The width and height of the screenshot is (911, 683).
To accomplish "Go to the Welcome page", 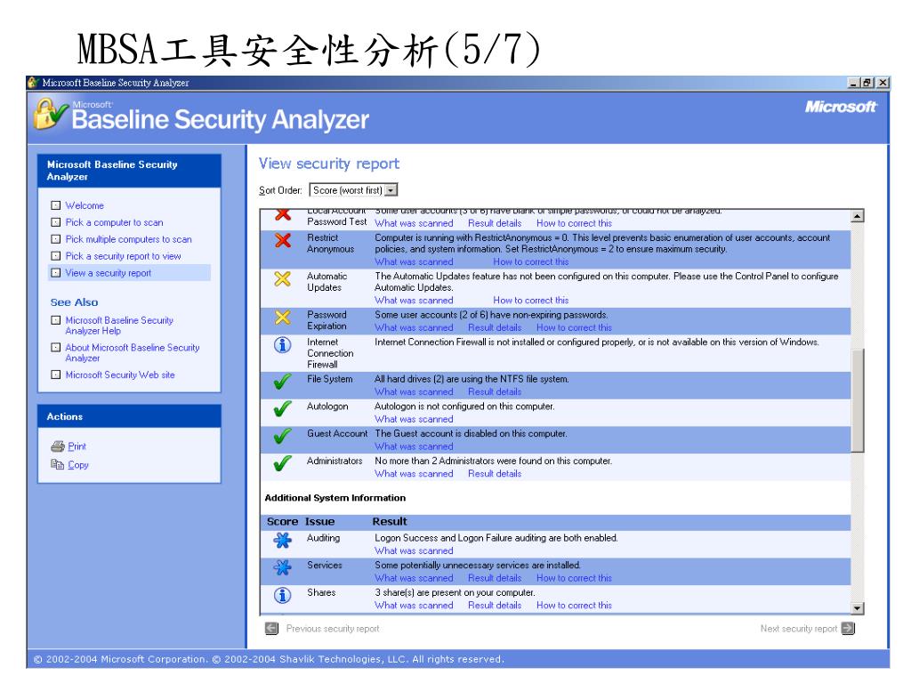I will click(85, 205).
